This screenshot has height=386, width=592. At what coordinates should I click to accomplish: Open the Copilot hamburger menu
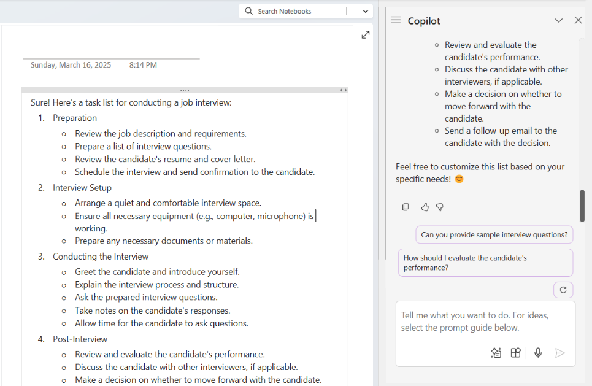click(396, 20)
